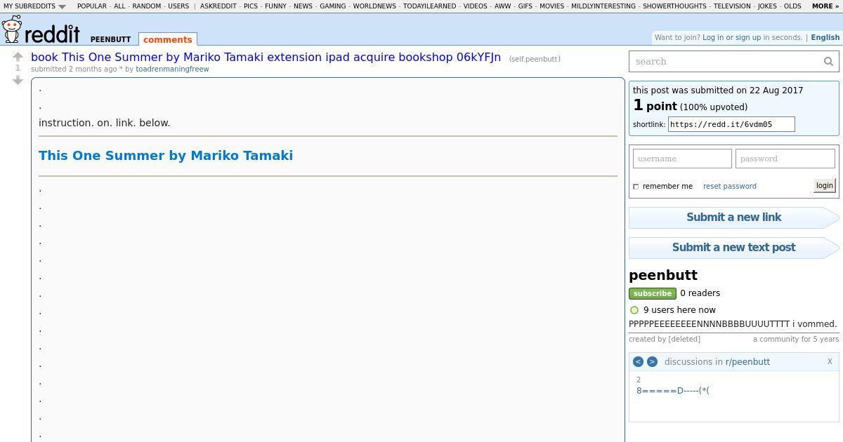Focus the username field

click(682, 159)
